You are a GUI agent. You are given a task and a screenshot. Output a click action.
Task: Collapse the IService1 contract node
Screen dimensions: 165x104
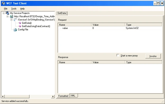(x=11, y=20)
